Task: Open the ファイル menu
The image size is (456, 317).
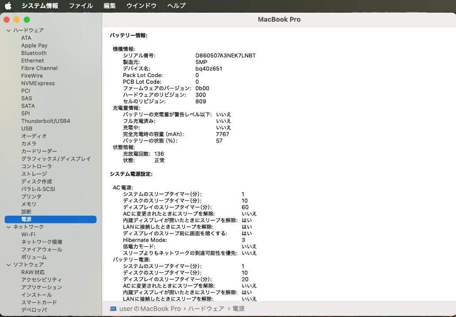Action: (80, 6)
